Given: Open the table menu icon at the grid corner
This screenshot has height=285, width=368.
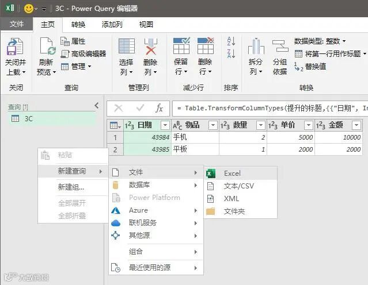Looking at the screenshot, I should 115,125.
